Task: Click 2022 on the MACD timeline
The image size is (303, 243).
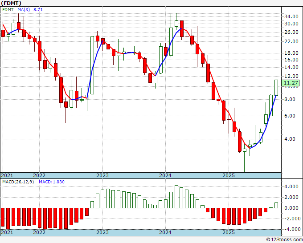Action: [x=39, y=232]
